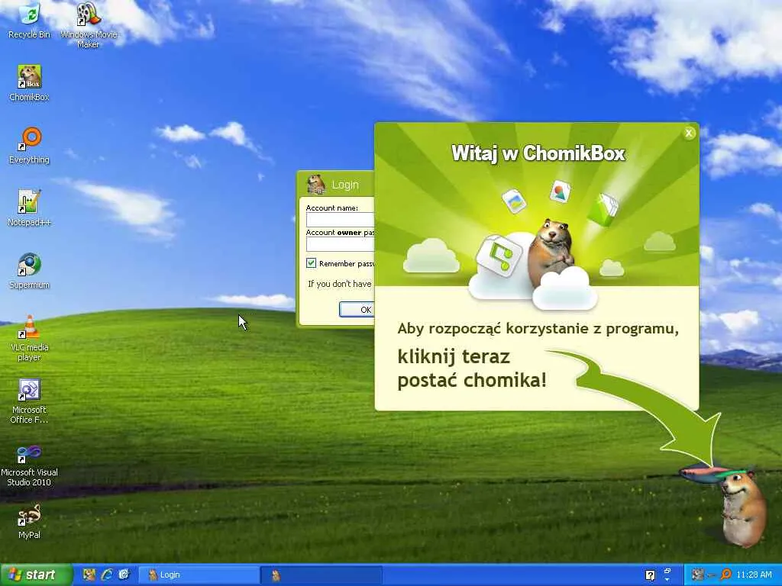Open the Recycle Bin desktop icon
Screen dimensions: 782x586
30,21
